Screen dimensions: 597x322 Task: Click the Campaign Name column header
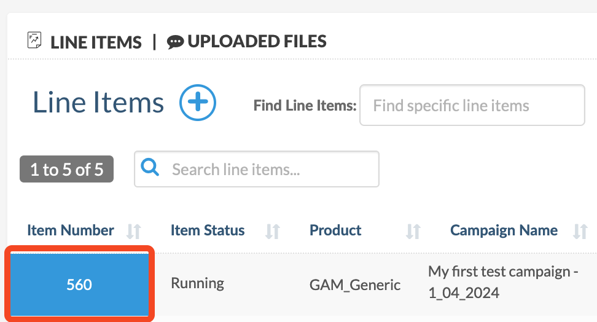click(x=504, y=230)
